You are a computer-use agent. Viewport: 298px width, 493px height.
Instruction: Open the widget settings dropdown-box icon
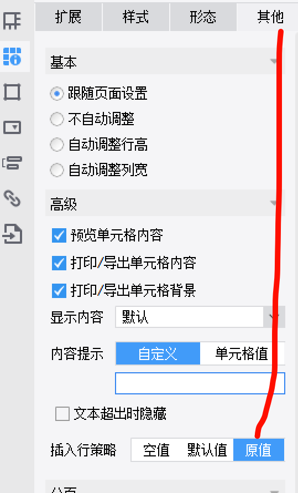point(12,127)
